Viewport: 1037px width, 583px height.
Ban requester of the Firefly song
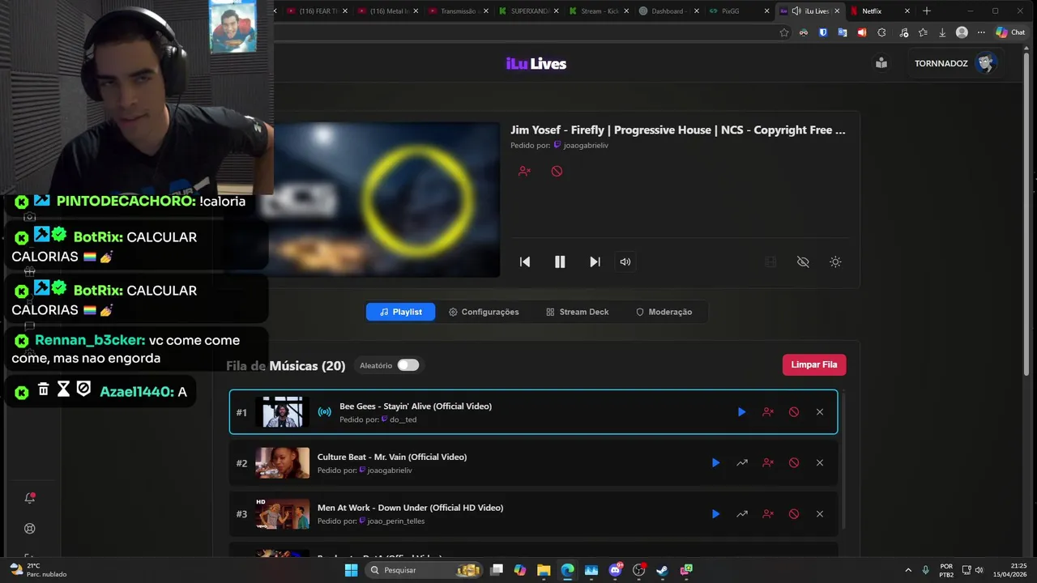[x=524, y=171]
